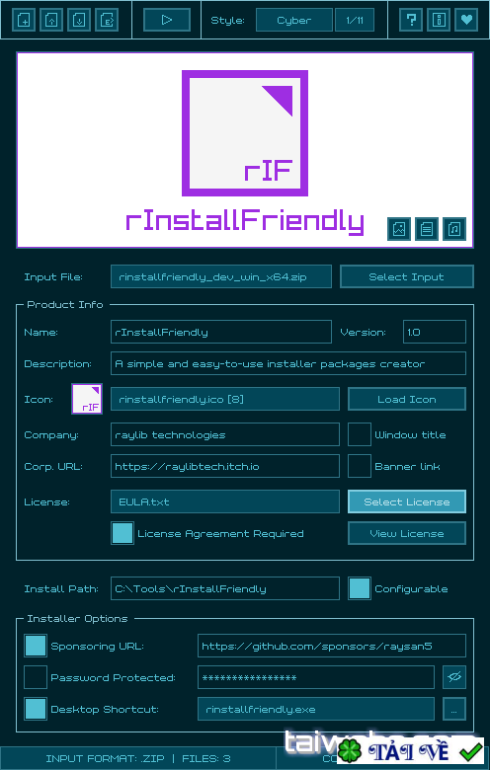Edit the Description text field
Screen dimensions: 490x770
[288, 363]
